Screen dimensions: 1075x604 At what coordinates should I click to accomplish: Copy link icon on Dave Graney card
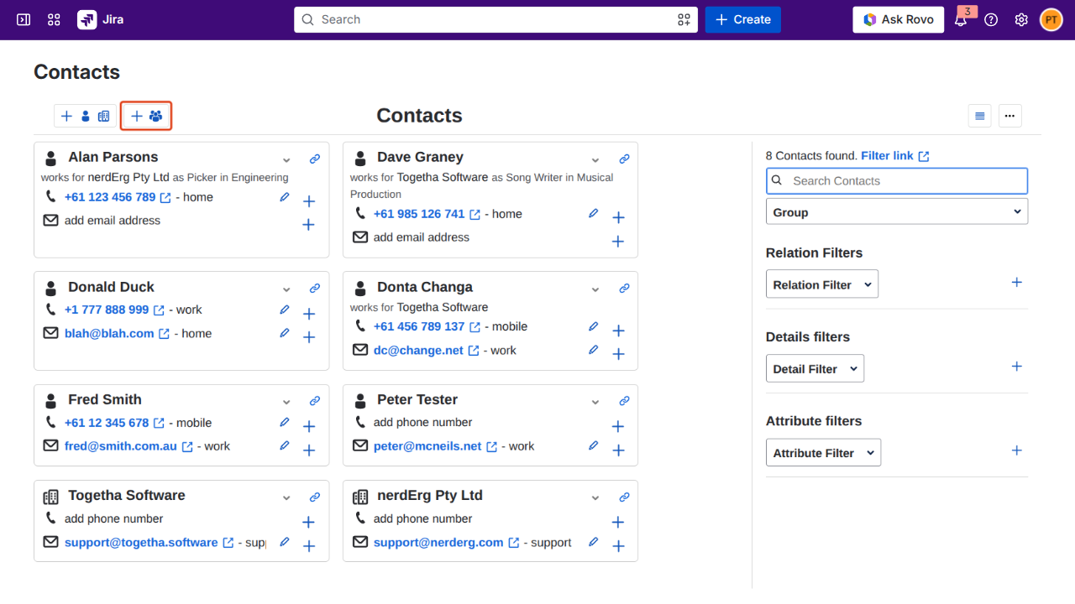click(x=624, y=159)
